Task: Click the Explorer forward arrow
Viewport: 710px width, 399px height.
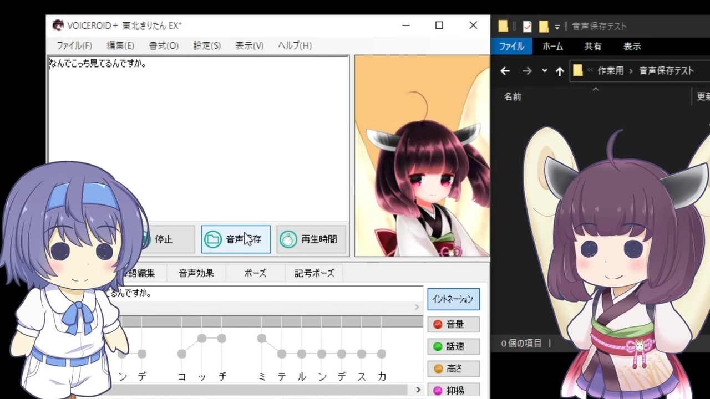Action: click(x=527, y=71)
